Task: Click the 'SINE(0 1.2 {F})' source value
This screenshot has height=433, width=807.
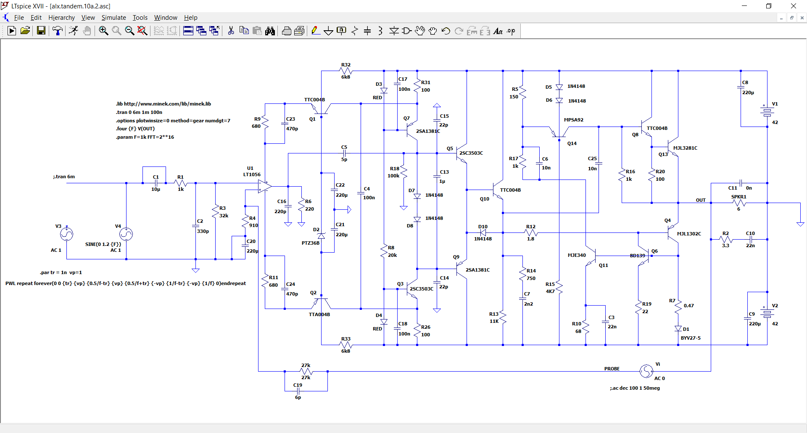Action: 103,244
